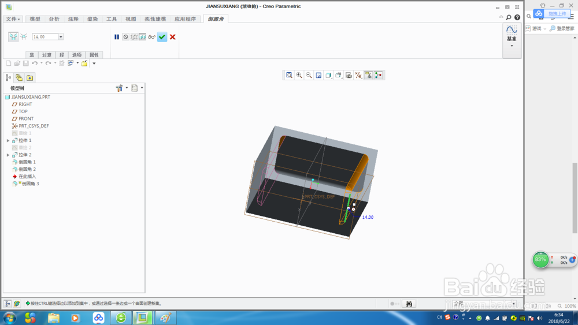This screenshot has height=325, width=578.
Task: Switch to the 注释 ribbon tab
Action: click(73, 19)
